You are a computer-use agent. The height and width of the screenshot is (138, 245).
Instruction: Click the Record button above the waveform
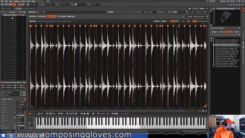[x=33, y=21]
